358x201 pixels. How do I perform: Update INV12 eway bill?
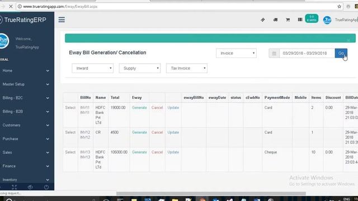(x=173, y=132)
